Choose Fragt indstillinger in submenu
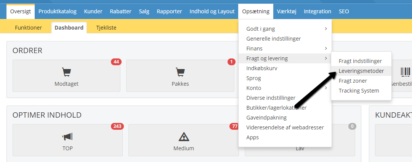 pos(361,61)
